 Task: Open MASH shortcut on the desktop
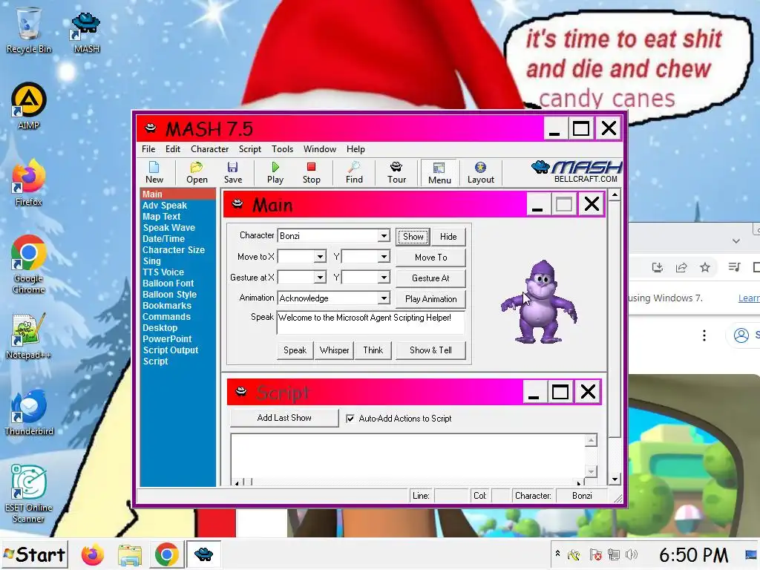click(x=86, y=33)
